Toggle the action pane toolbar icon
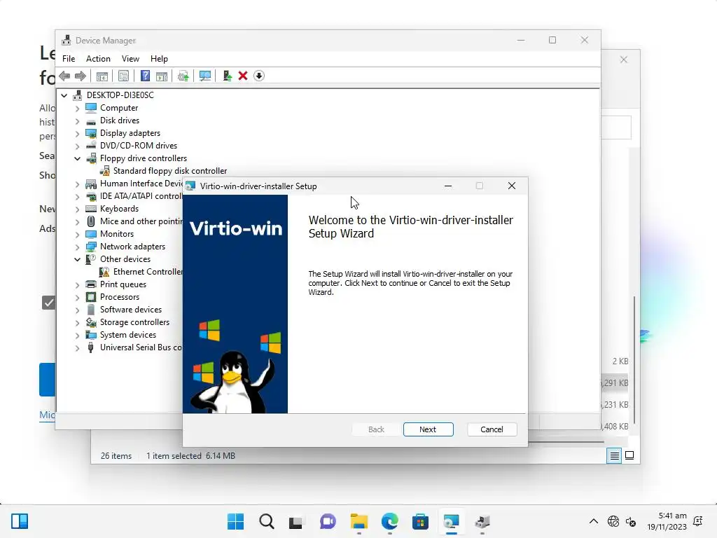This screenshot has width=717, height=538. tap(162, 76)
